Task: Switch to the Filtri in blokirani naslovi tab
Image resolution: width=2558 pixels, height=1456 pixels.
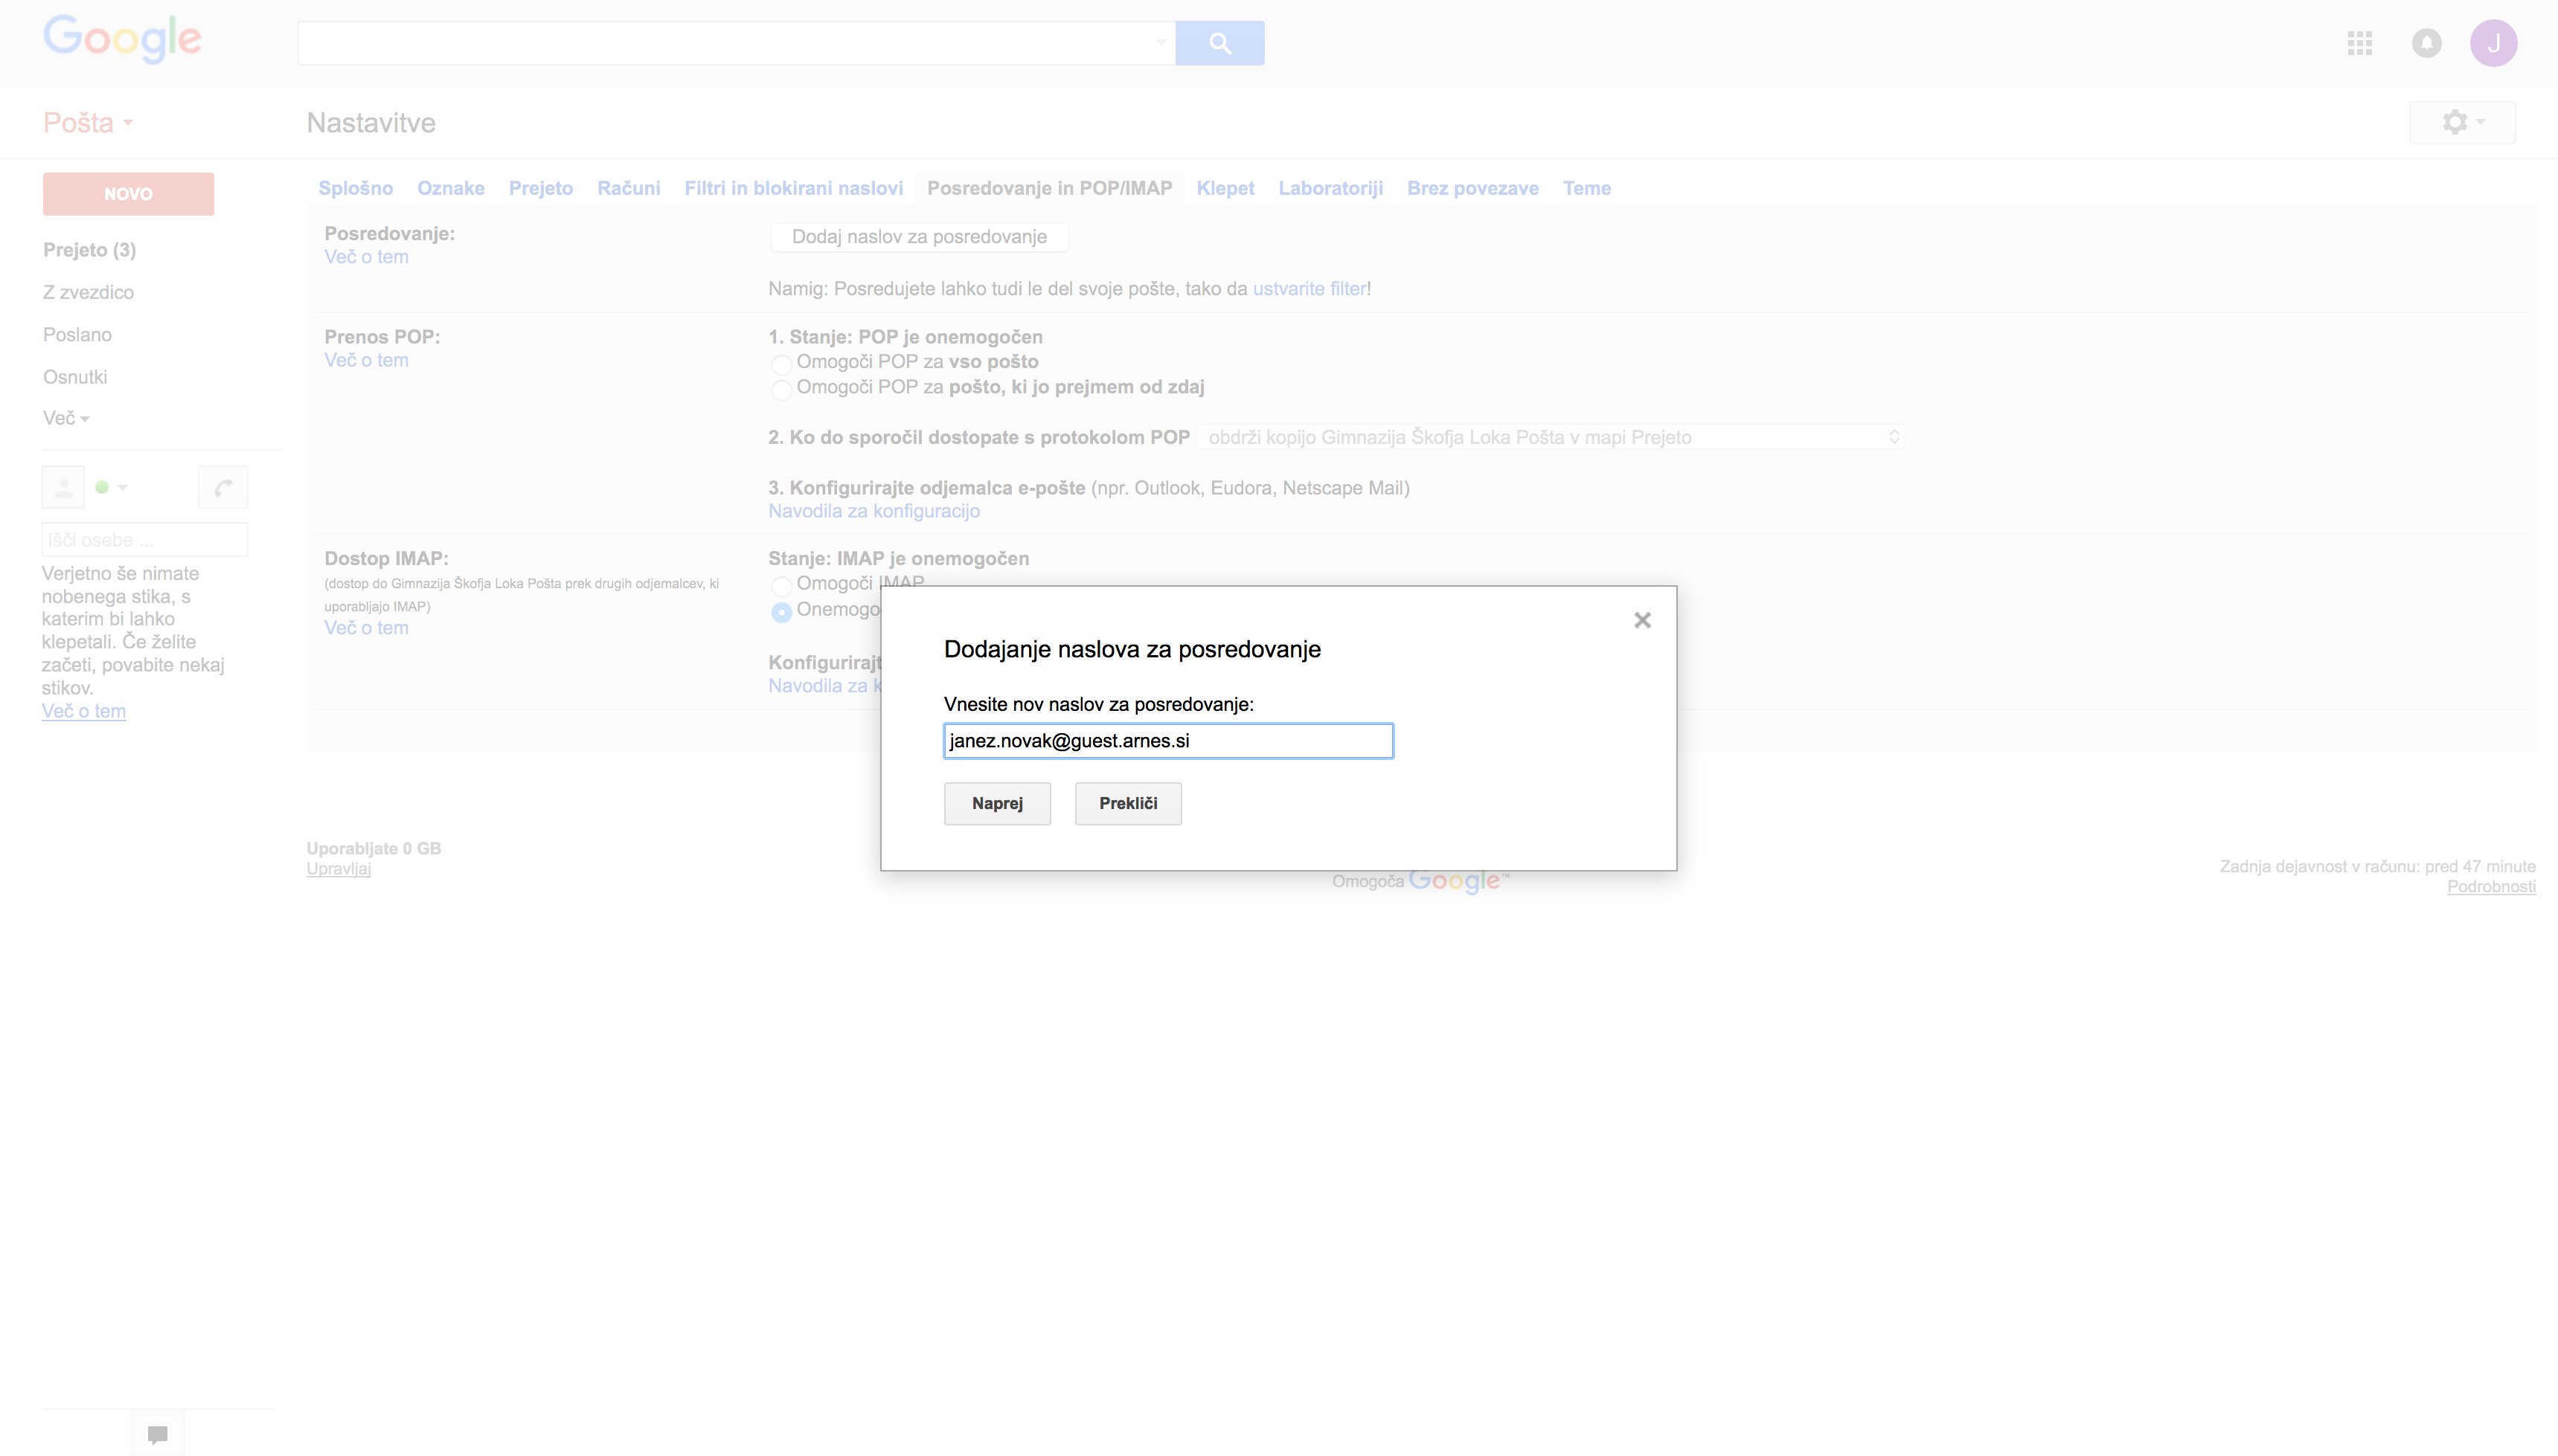Action: tap(793, 188)
